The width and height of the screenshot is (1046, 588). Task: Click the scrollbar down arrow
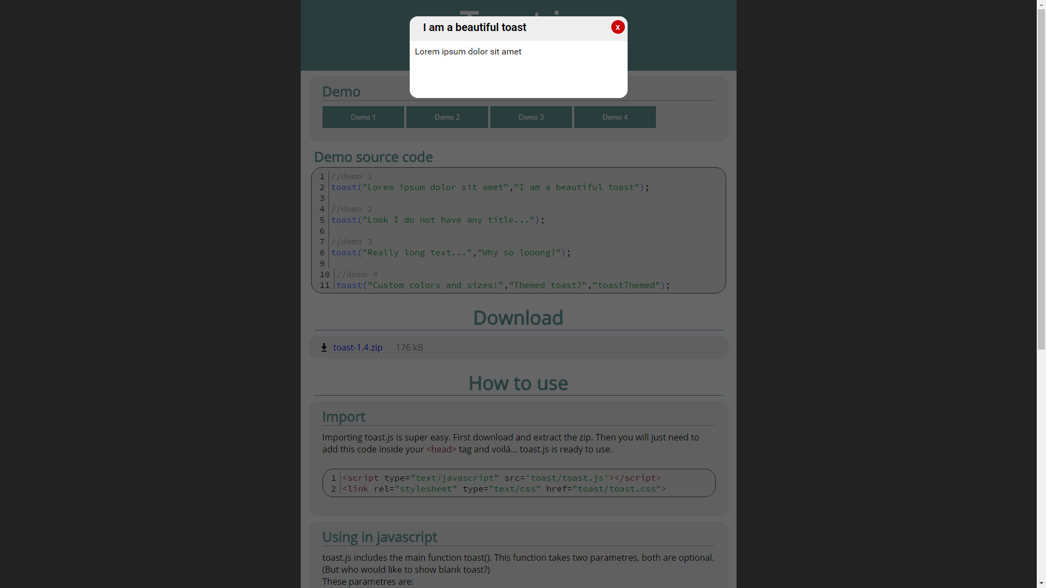coord(1041,584)
